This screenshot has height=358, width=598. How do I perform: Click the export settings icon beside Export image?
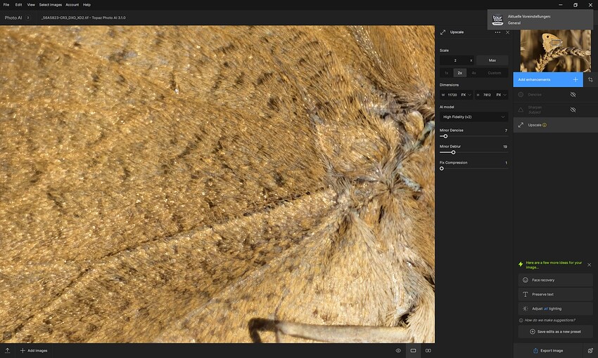590,350
